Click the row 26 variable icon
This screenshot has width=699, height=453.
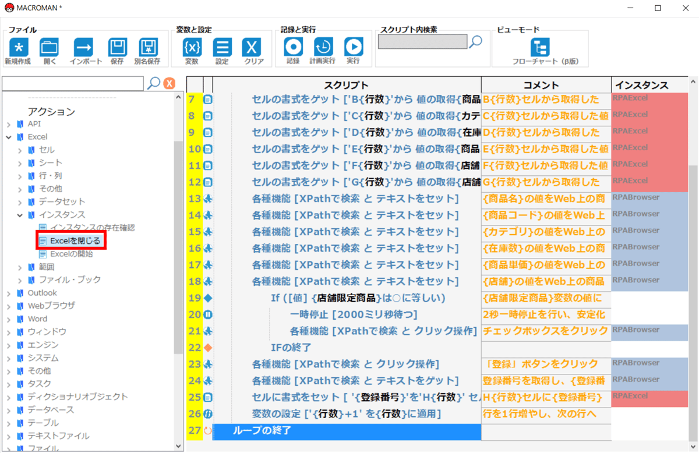click(x=208, y=414)
